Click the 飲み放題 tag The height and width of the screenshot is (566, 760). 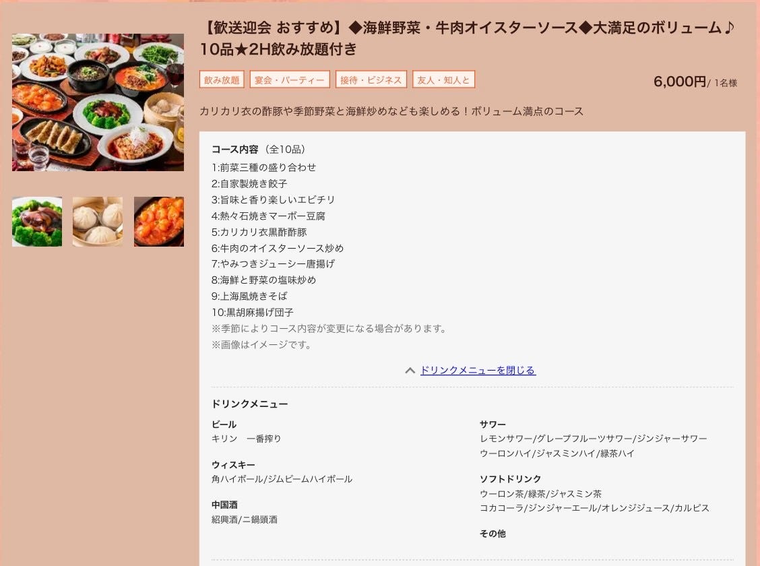coord(222,80)
